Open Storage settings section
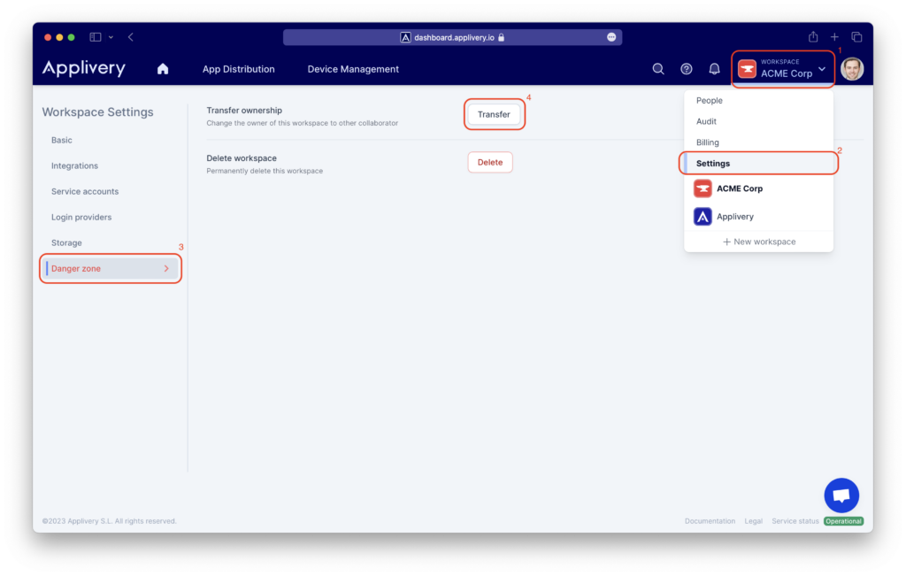 coord(66,242)
